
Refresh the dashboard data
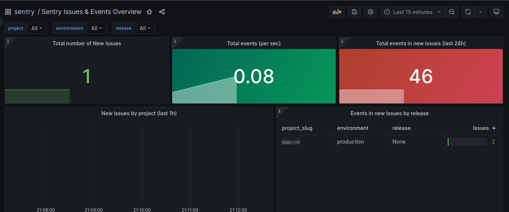(x=468, y=11)
